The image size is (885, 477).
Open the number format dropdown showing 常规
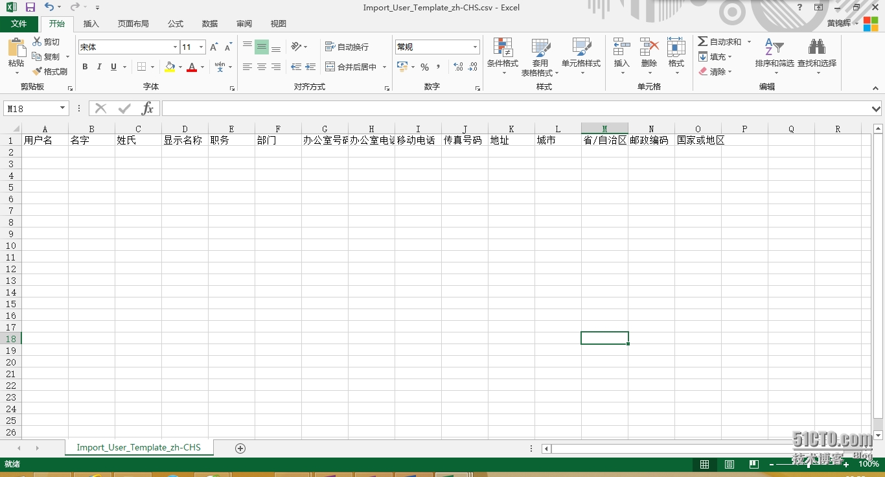[475, 47]
